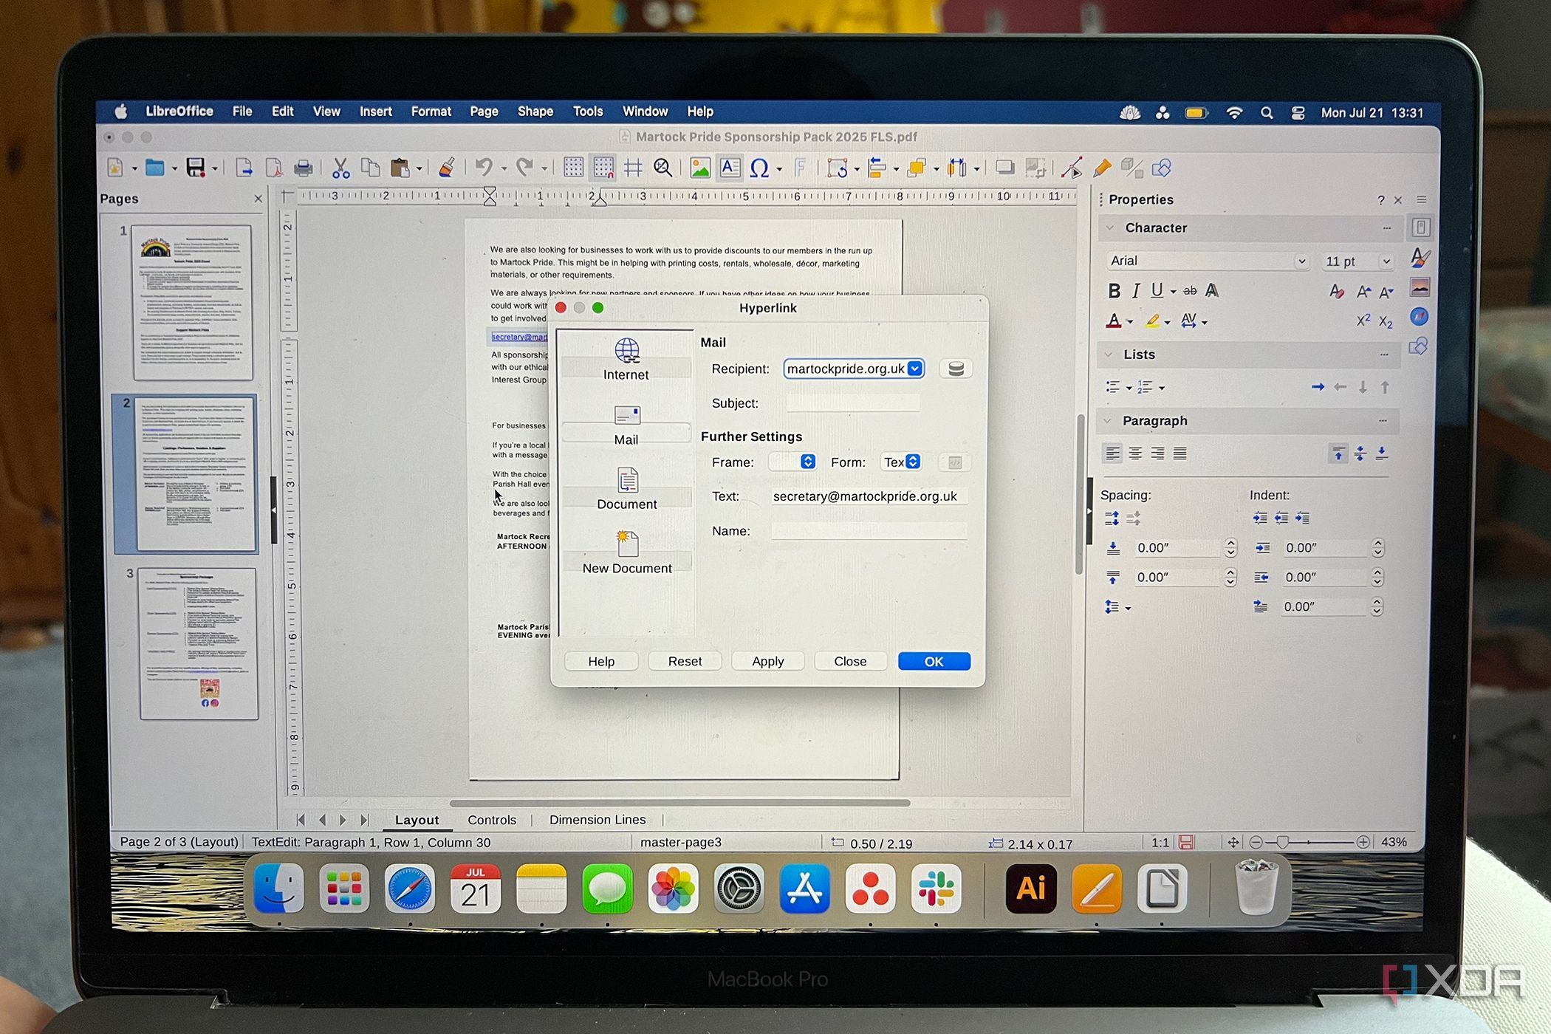Screen dimensions: 1551x1034
Task: Click the Insert Special Character omega icon
Action: 759,168
